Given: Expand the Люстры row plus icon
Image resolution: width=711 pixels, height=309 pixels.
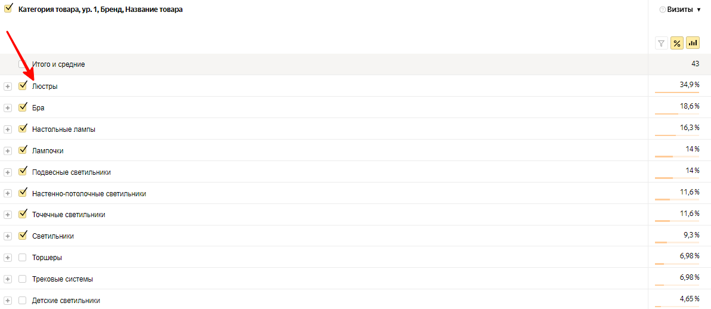Looking at the screenshot, I should pyautogui.click(x=8, y=86).
